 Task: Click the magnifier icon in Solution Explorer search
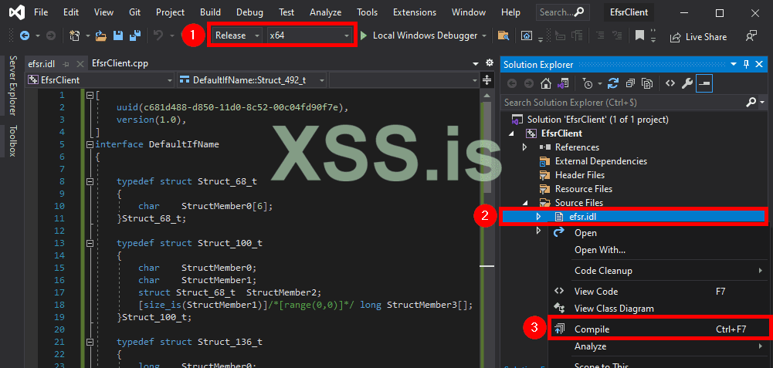point(751,103)
